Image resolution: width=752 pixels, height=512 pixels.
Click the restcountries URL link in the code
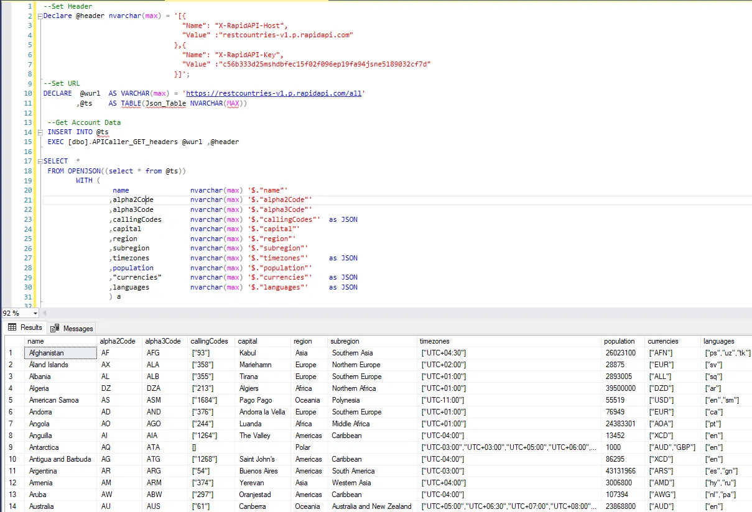click(x=275, y=93)
